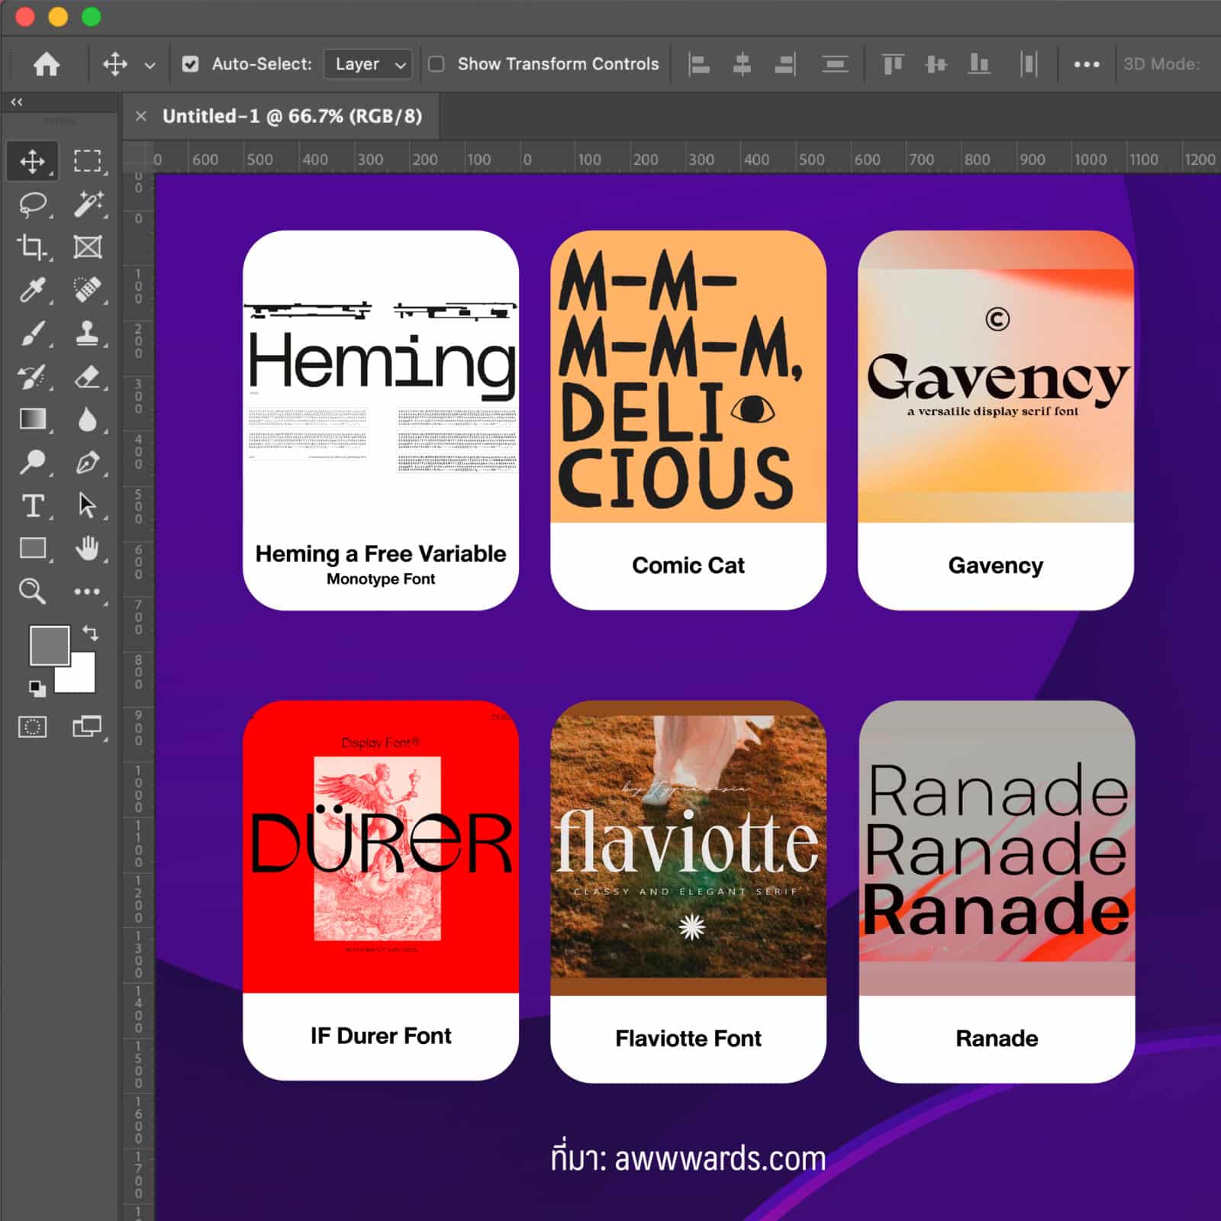Switch to the Untitled-1 document tab

(292, 116)
